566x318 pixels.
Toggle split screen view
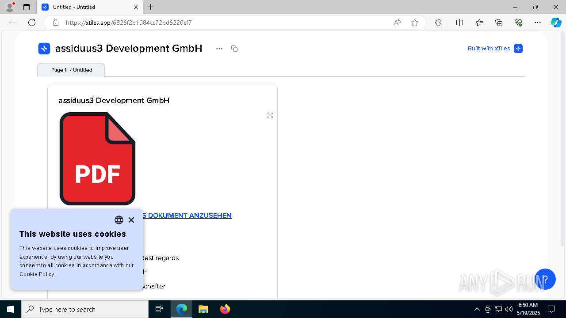459,23
